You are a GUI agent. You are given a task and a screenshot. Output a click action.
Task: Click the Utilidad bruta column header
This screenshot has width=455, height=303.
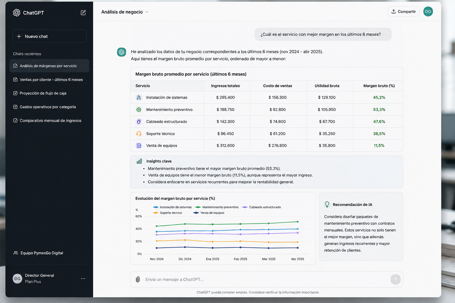[x=327, y=86]
